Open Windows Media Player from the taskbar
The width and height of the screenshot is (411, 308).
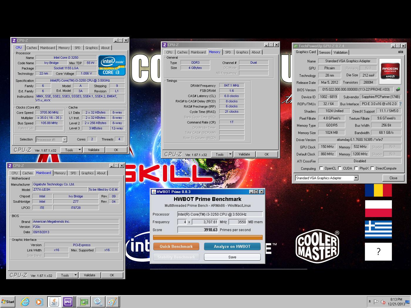pyautogui.click(x=39, y=302)
